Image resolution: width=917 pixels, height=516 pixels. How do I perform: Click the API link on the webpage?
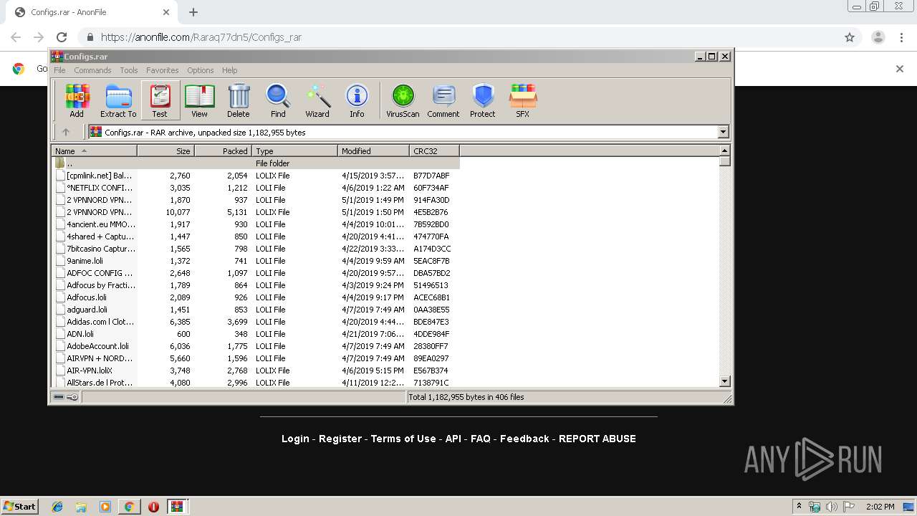point(453,439)
